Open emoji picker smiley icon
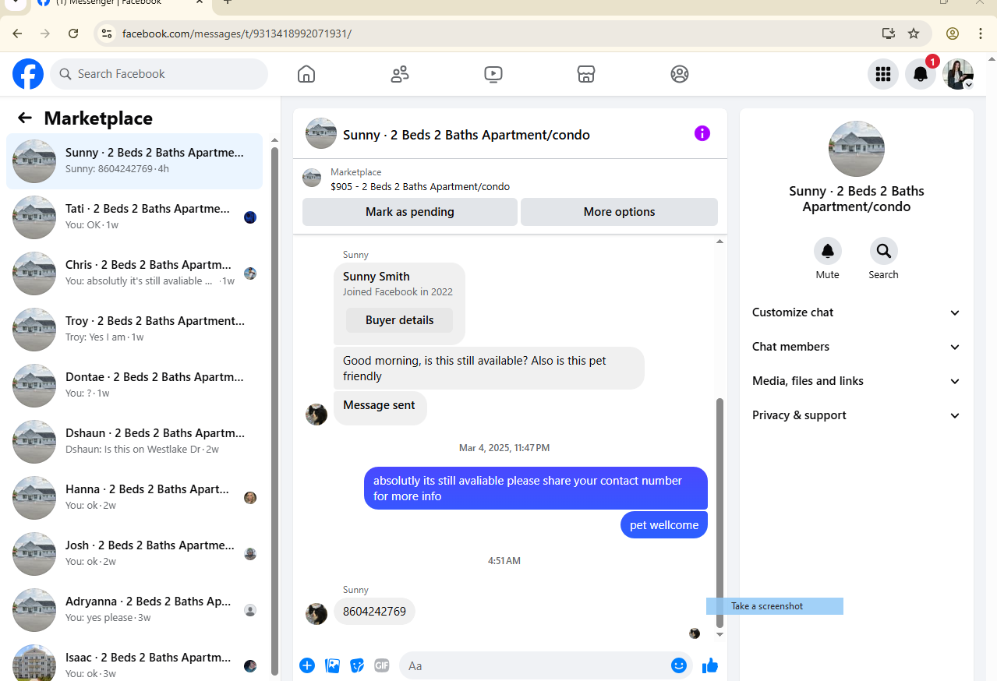Screen dimensions: 997x681 (679, 665)
